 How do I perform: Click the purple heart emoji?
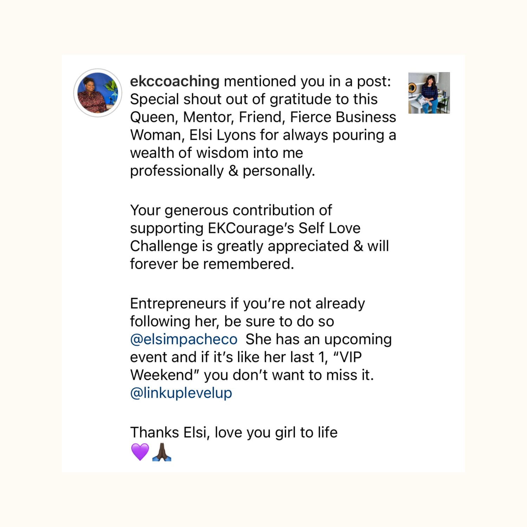click(x=140, y=452)
